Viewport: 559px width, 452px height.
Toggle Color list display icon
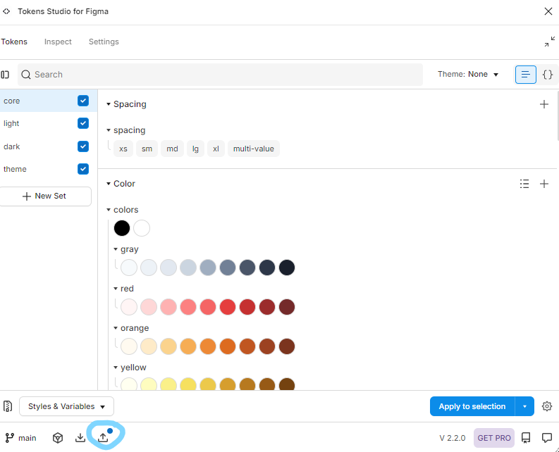(x=524, y=184)
